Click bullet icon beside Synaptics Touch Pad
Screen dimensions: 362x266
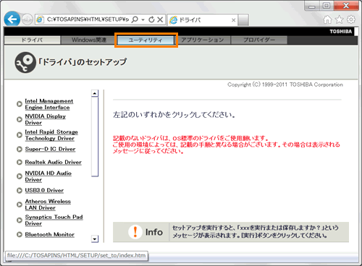pos(20,220)
